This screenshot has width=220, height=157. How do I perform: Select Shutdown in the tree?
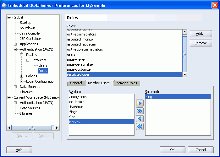pos(28,28)
